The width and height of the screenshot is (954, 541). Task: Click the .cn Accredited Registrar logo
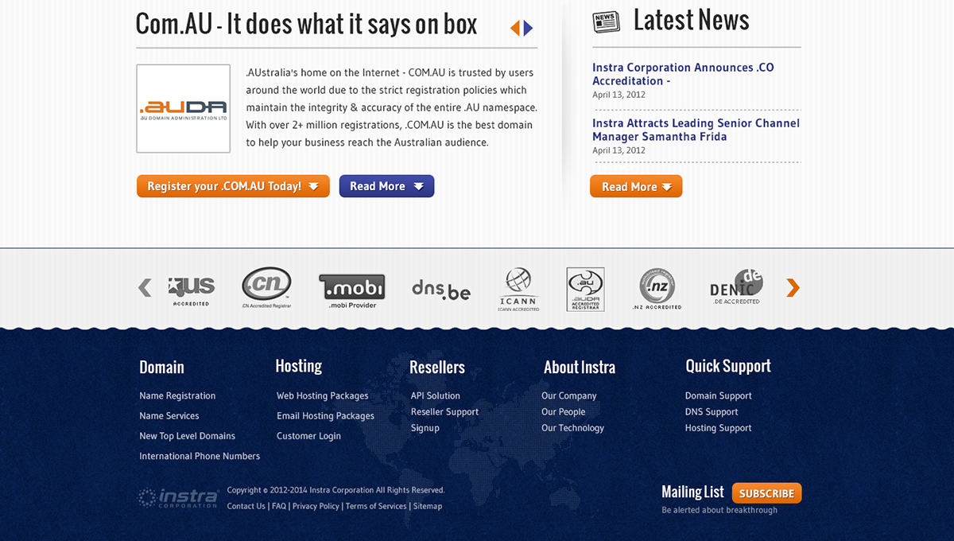click(x=266, y=288)
